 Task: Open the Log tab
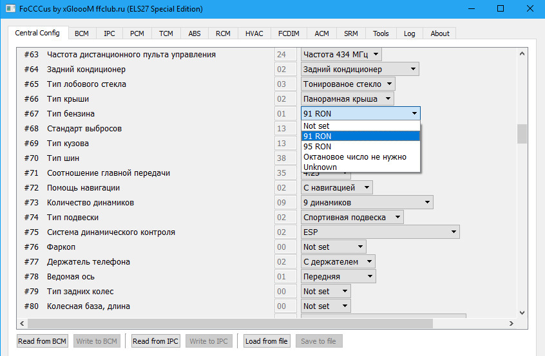(x=409, y=33)
